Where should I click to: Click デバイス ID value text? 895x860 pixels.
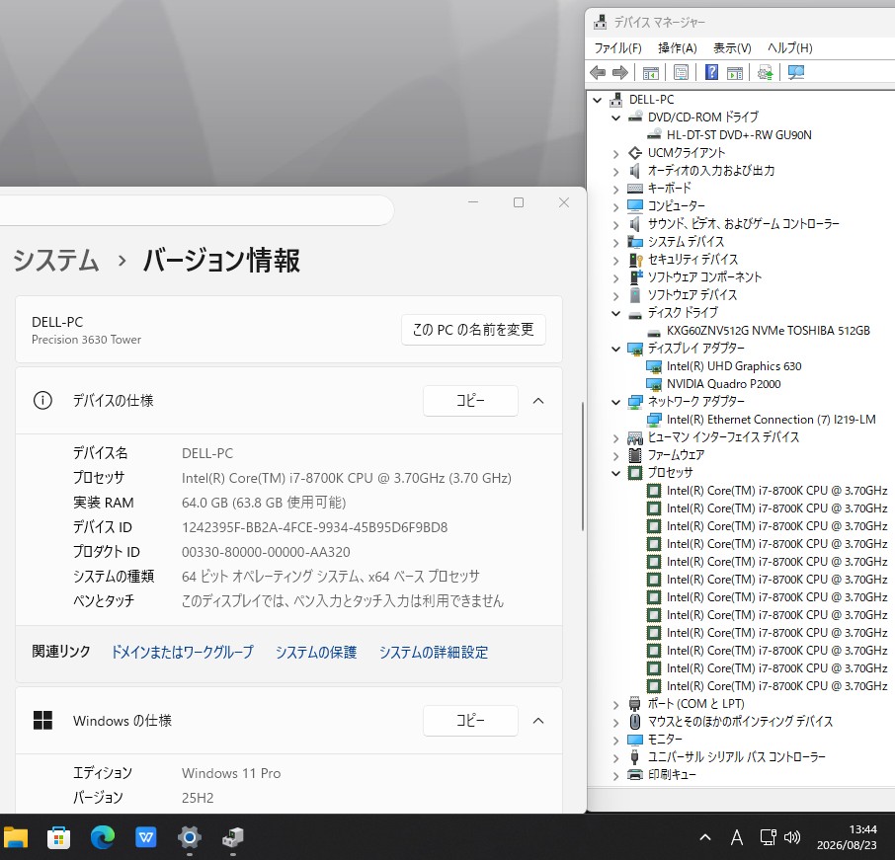click(314, 527)
